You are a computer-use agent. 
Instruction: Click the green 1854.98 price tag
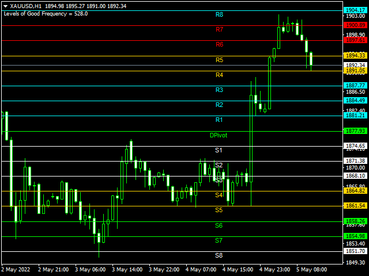click(x=355, y=236)
